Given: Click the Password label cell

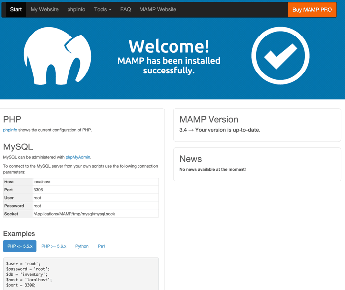Looking at the screenshot, I should tap(18, 206).
